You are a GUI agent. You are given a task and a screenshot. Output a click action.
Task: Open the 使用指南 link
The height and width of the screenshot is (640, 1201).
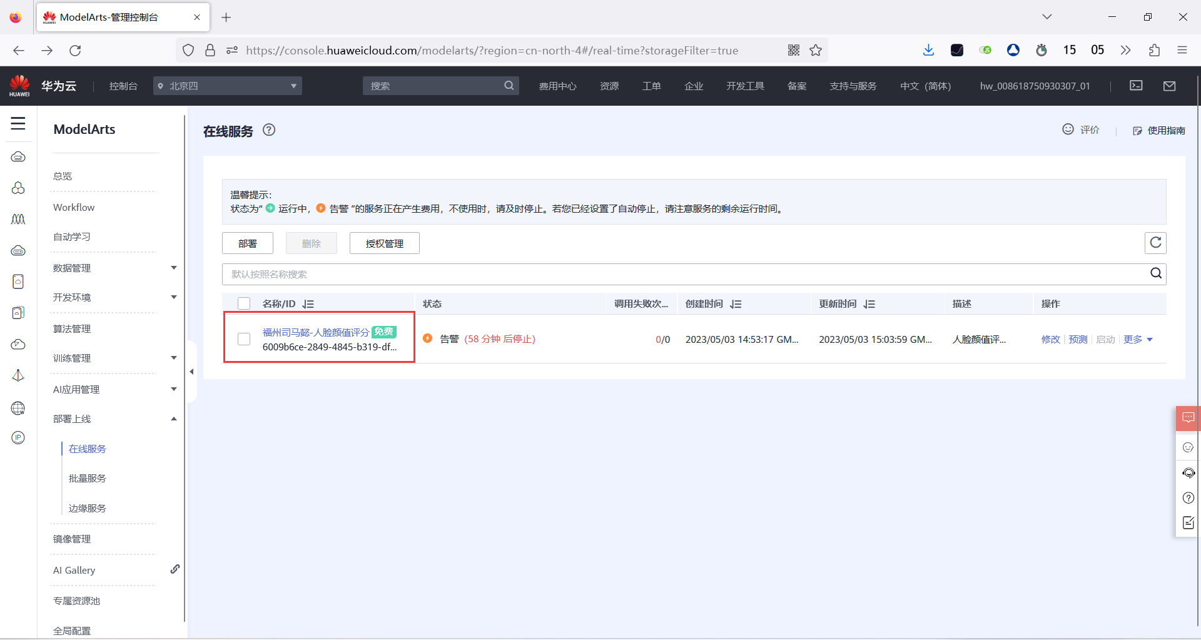click(x=1159, y=130)
